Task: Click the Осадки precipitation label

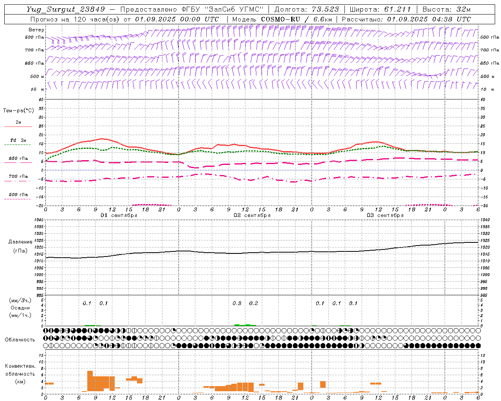Action: coord(20,308)
